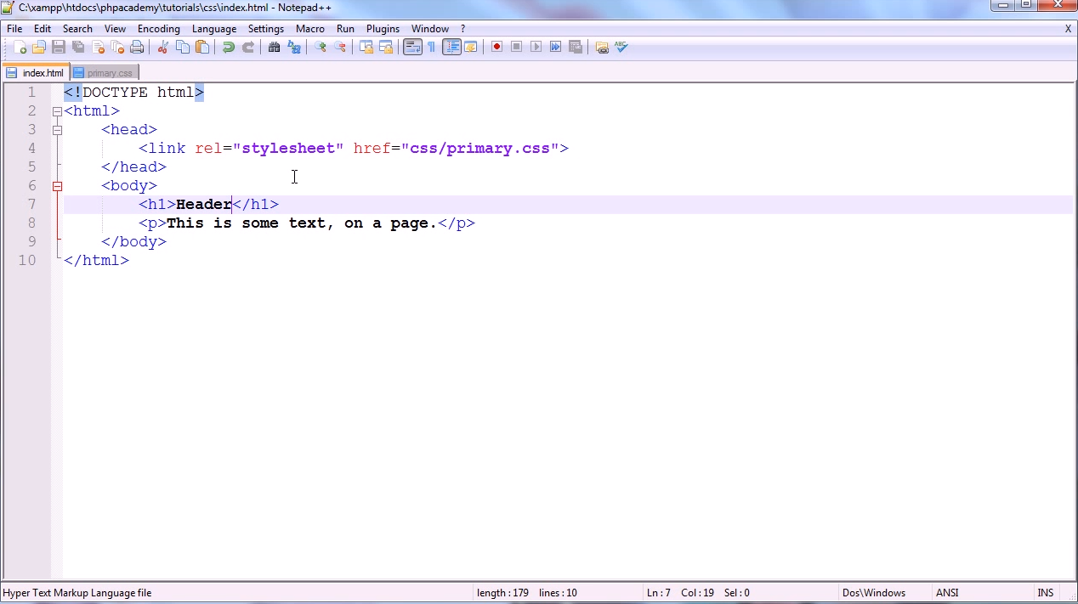1078x604 pixels.
Task: Run the spell checker with ABC icon
Action: (x=620, y=47)
